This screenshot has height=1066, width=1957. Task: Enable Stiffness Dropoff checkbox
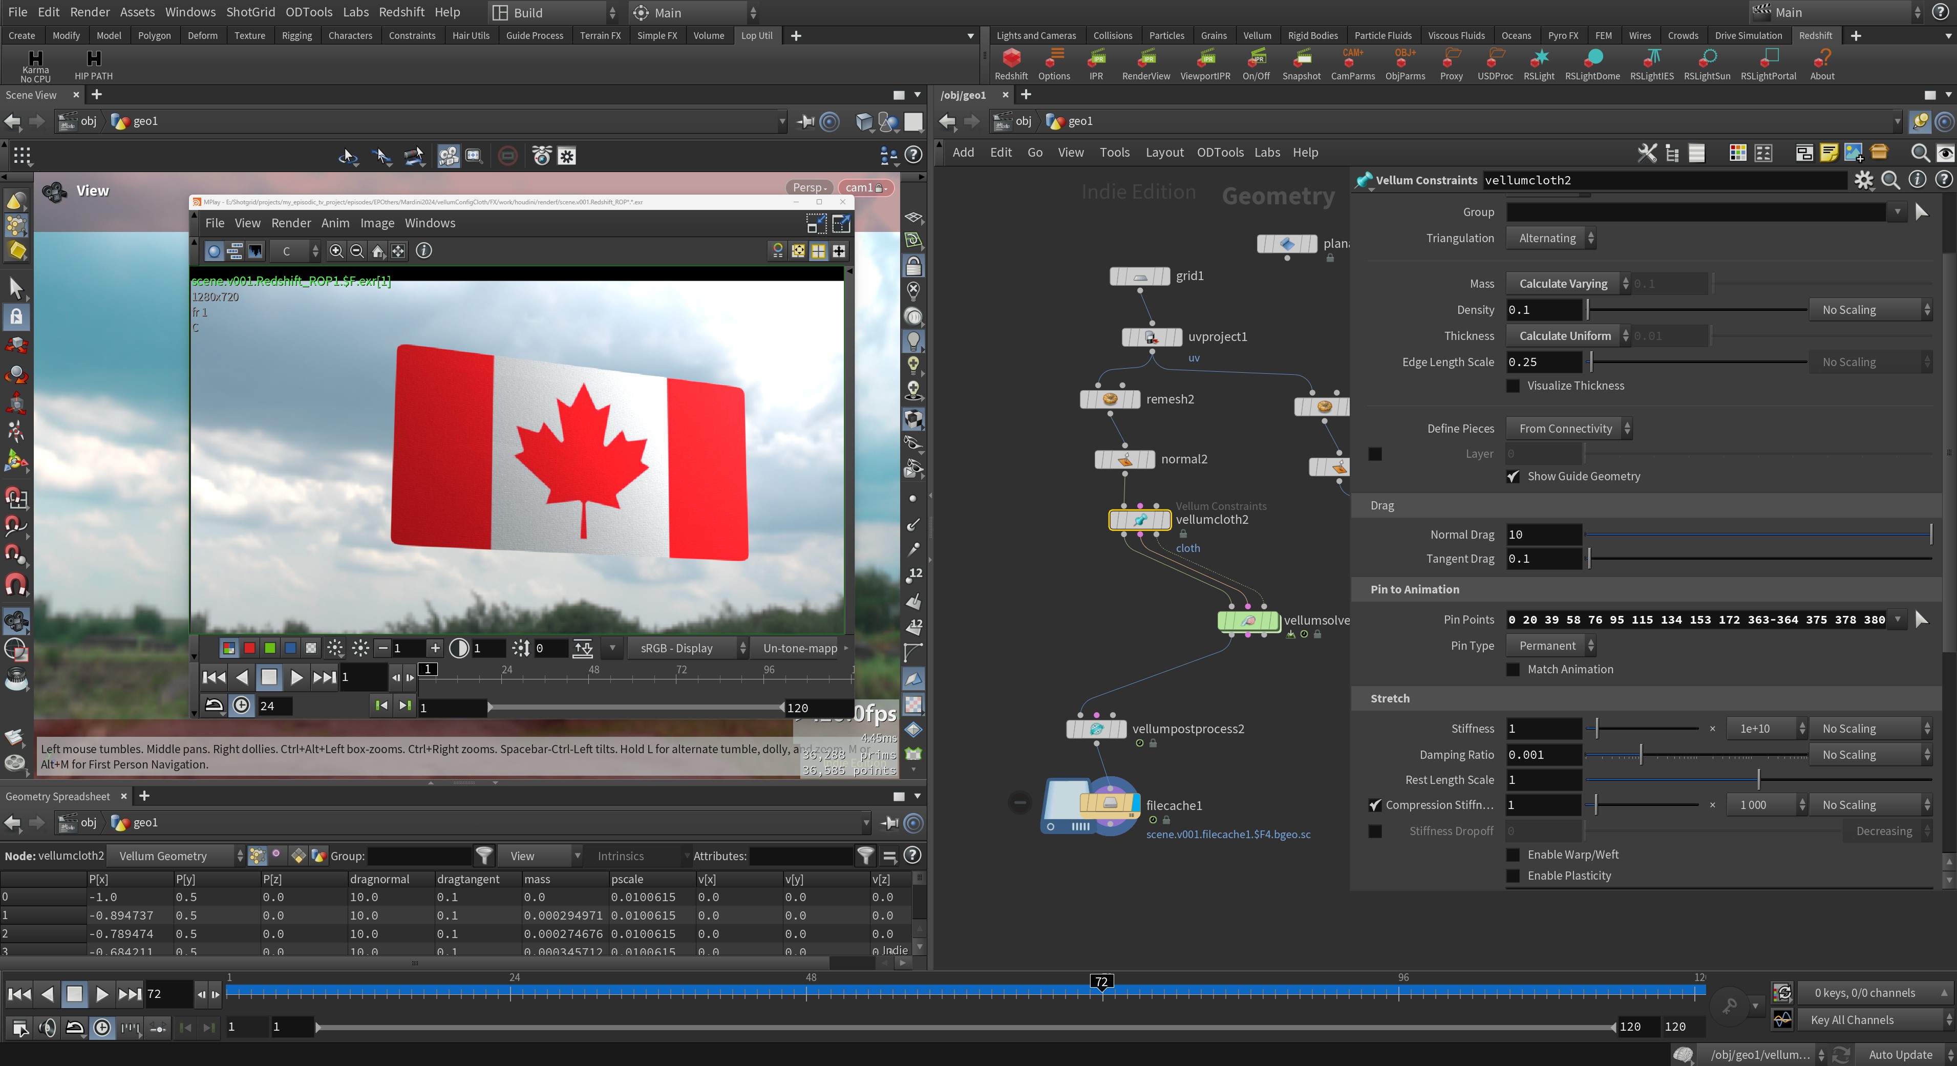[1375, 831]
